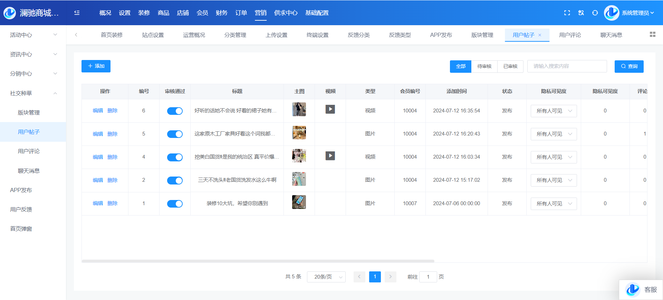
Task: Play the video for post number 4
Action: pyautogui.click(x=330, y=156)
